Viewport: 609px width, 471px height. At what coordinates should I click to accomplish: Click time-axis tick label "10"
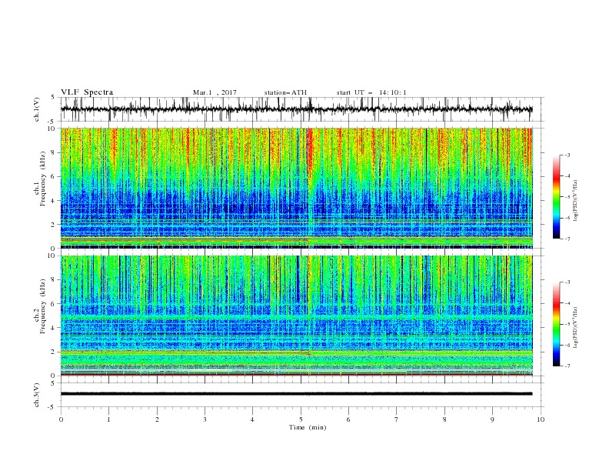pyautogui.click(x=541, y=419)
